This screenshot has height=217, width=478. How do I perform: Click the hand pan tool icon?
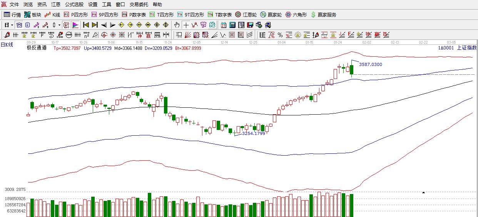click(x=177, y=25)
